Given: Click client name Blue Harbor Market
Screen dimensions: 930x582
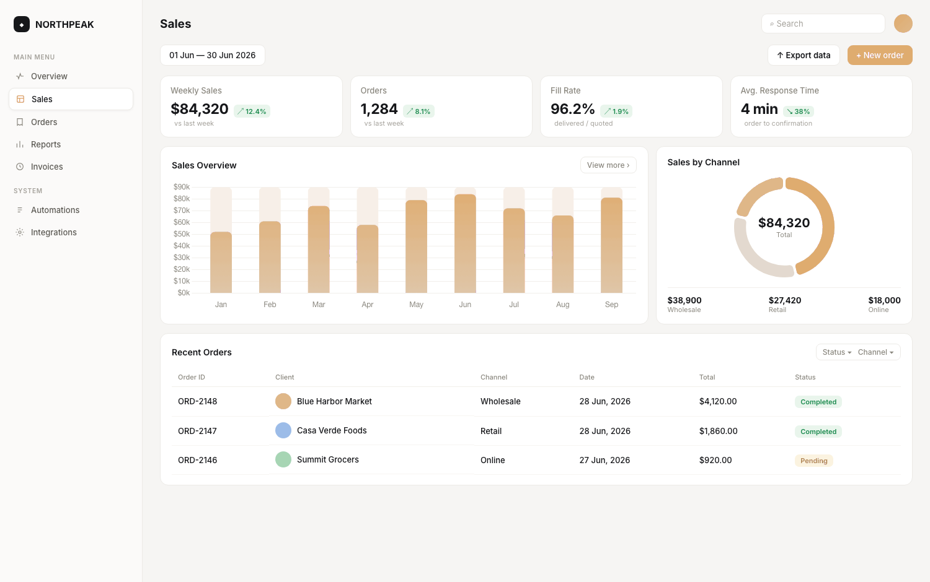Looking at the screenshot, I should coord(334,401).
